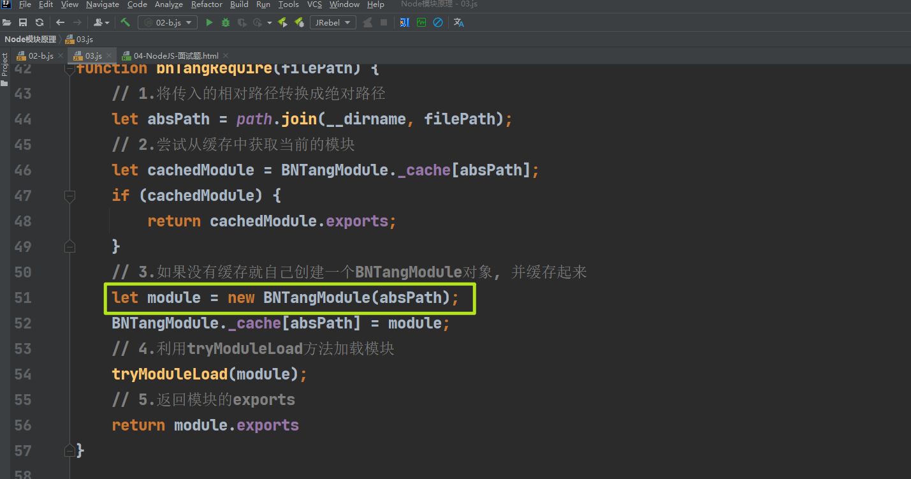Open the Build menu
The height and width of the screenshot is (479, 911).
coord(239,4)
